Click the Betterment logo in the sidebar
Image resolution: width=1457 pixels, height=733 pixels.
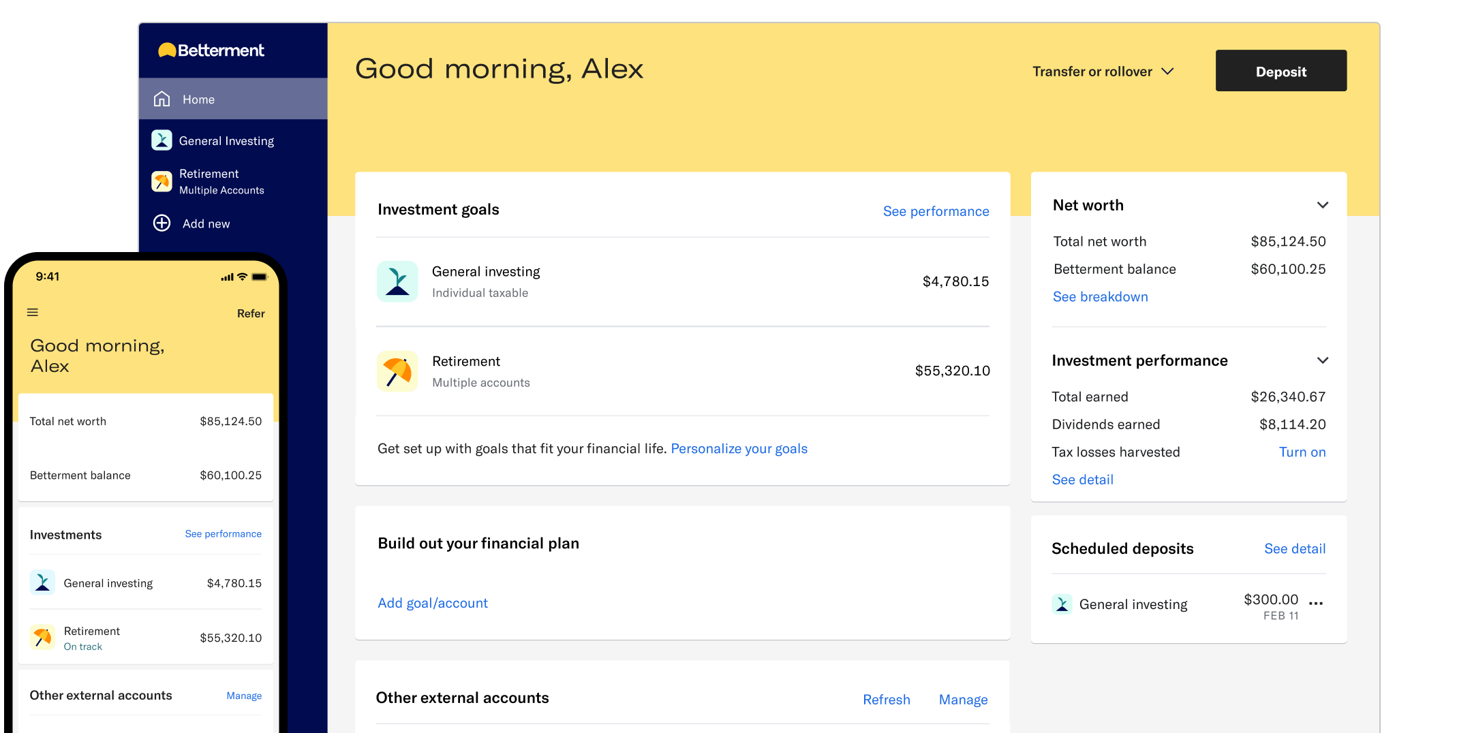coord(211,50)
